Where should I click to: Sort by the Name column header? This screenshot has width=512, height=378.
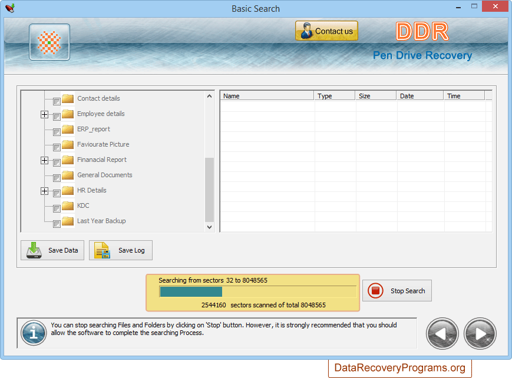(x=267, y=95)
